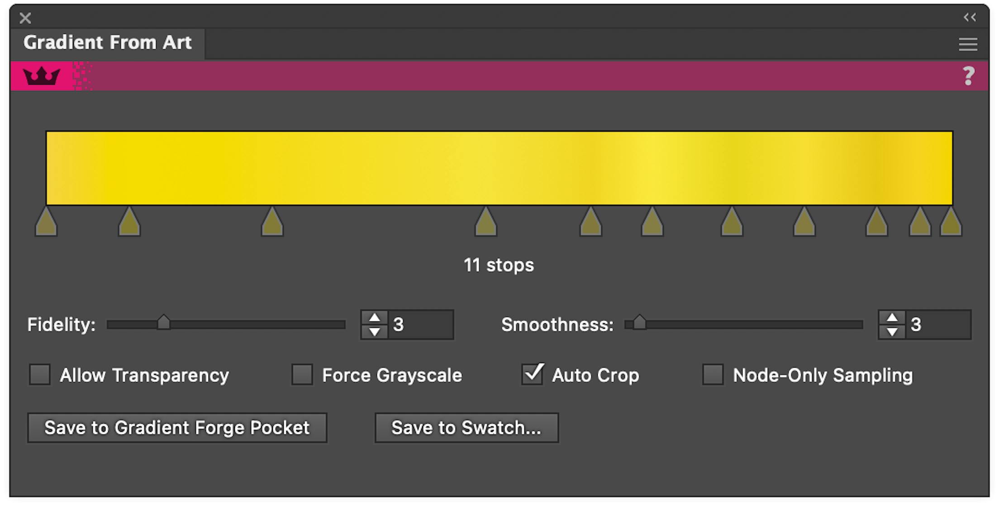Enable Node-Only Sampling
This screenshot has width=999, height=510.
pyautogui.click(x=712, y=375)
